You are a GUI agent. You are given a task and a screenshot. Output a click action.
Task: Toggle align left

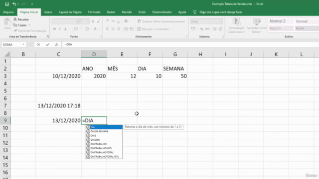(x=108, y=29)
